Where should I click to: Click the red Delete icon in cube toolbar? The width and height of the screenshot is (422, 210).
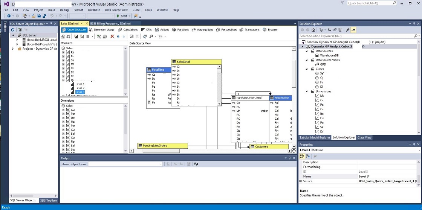112,37
